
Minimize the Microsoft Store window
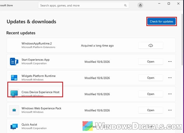click(159, 3)
